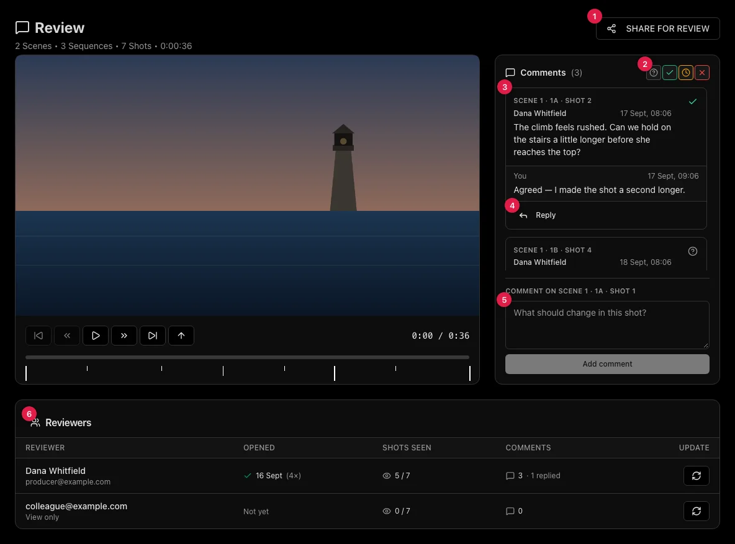This screenshot has width=735, height=544.
Task: Click the tall middle timeline scene marker
Action: (334, 373)
